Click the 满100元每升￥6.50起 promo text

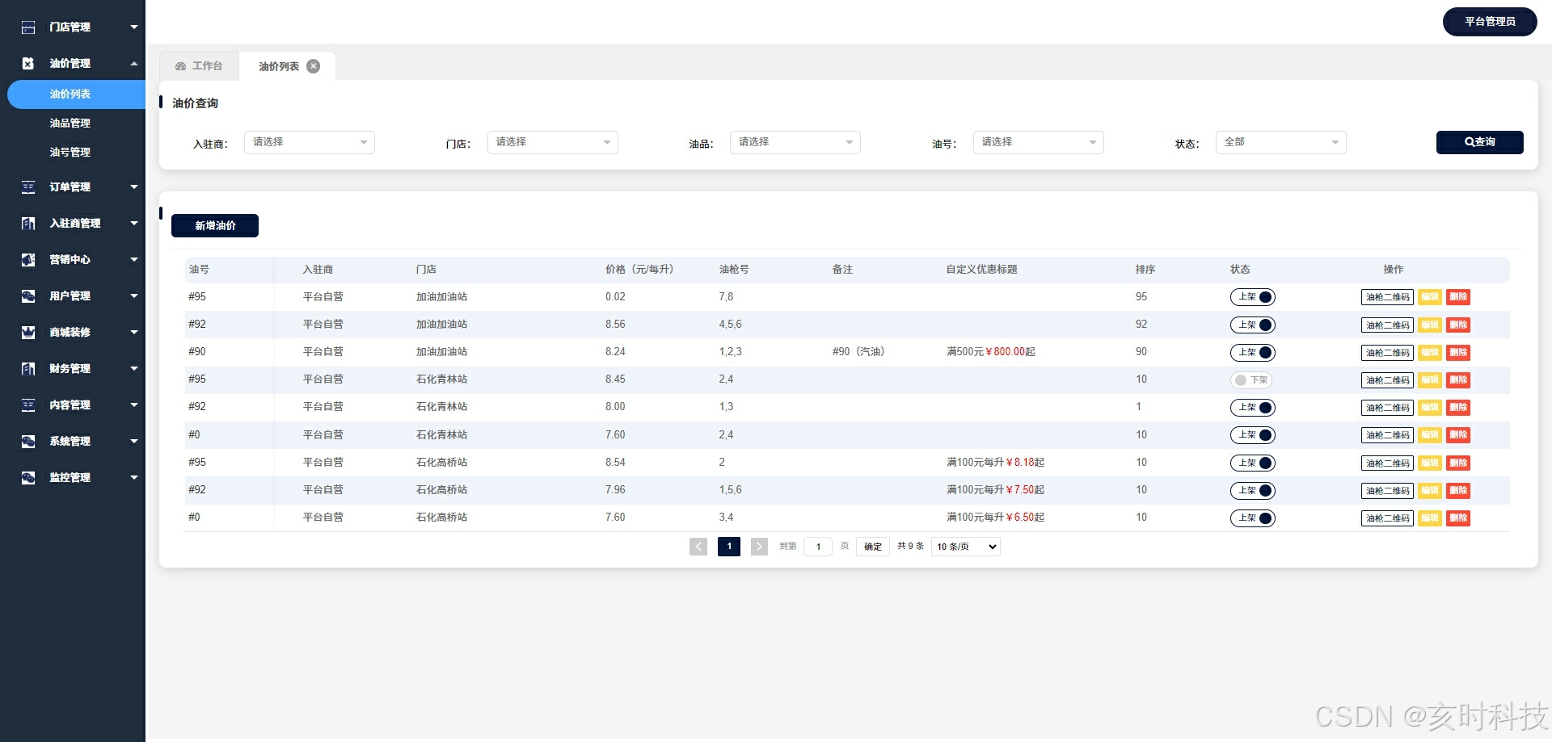996,518
